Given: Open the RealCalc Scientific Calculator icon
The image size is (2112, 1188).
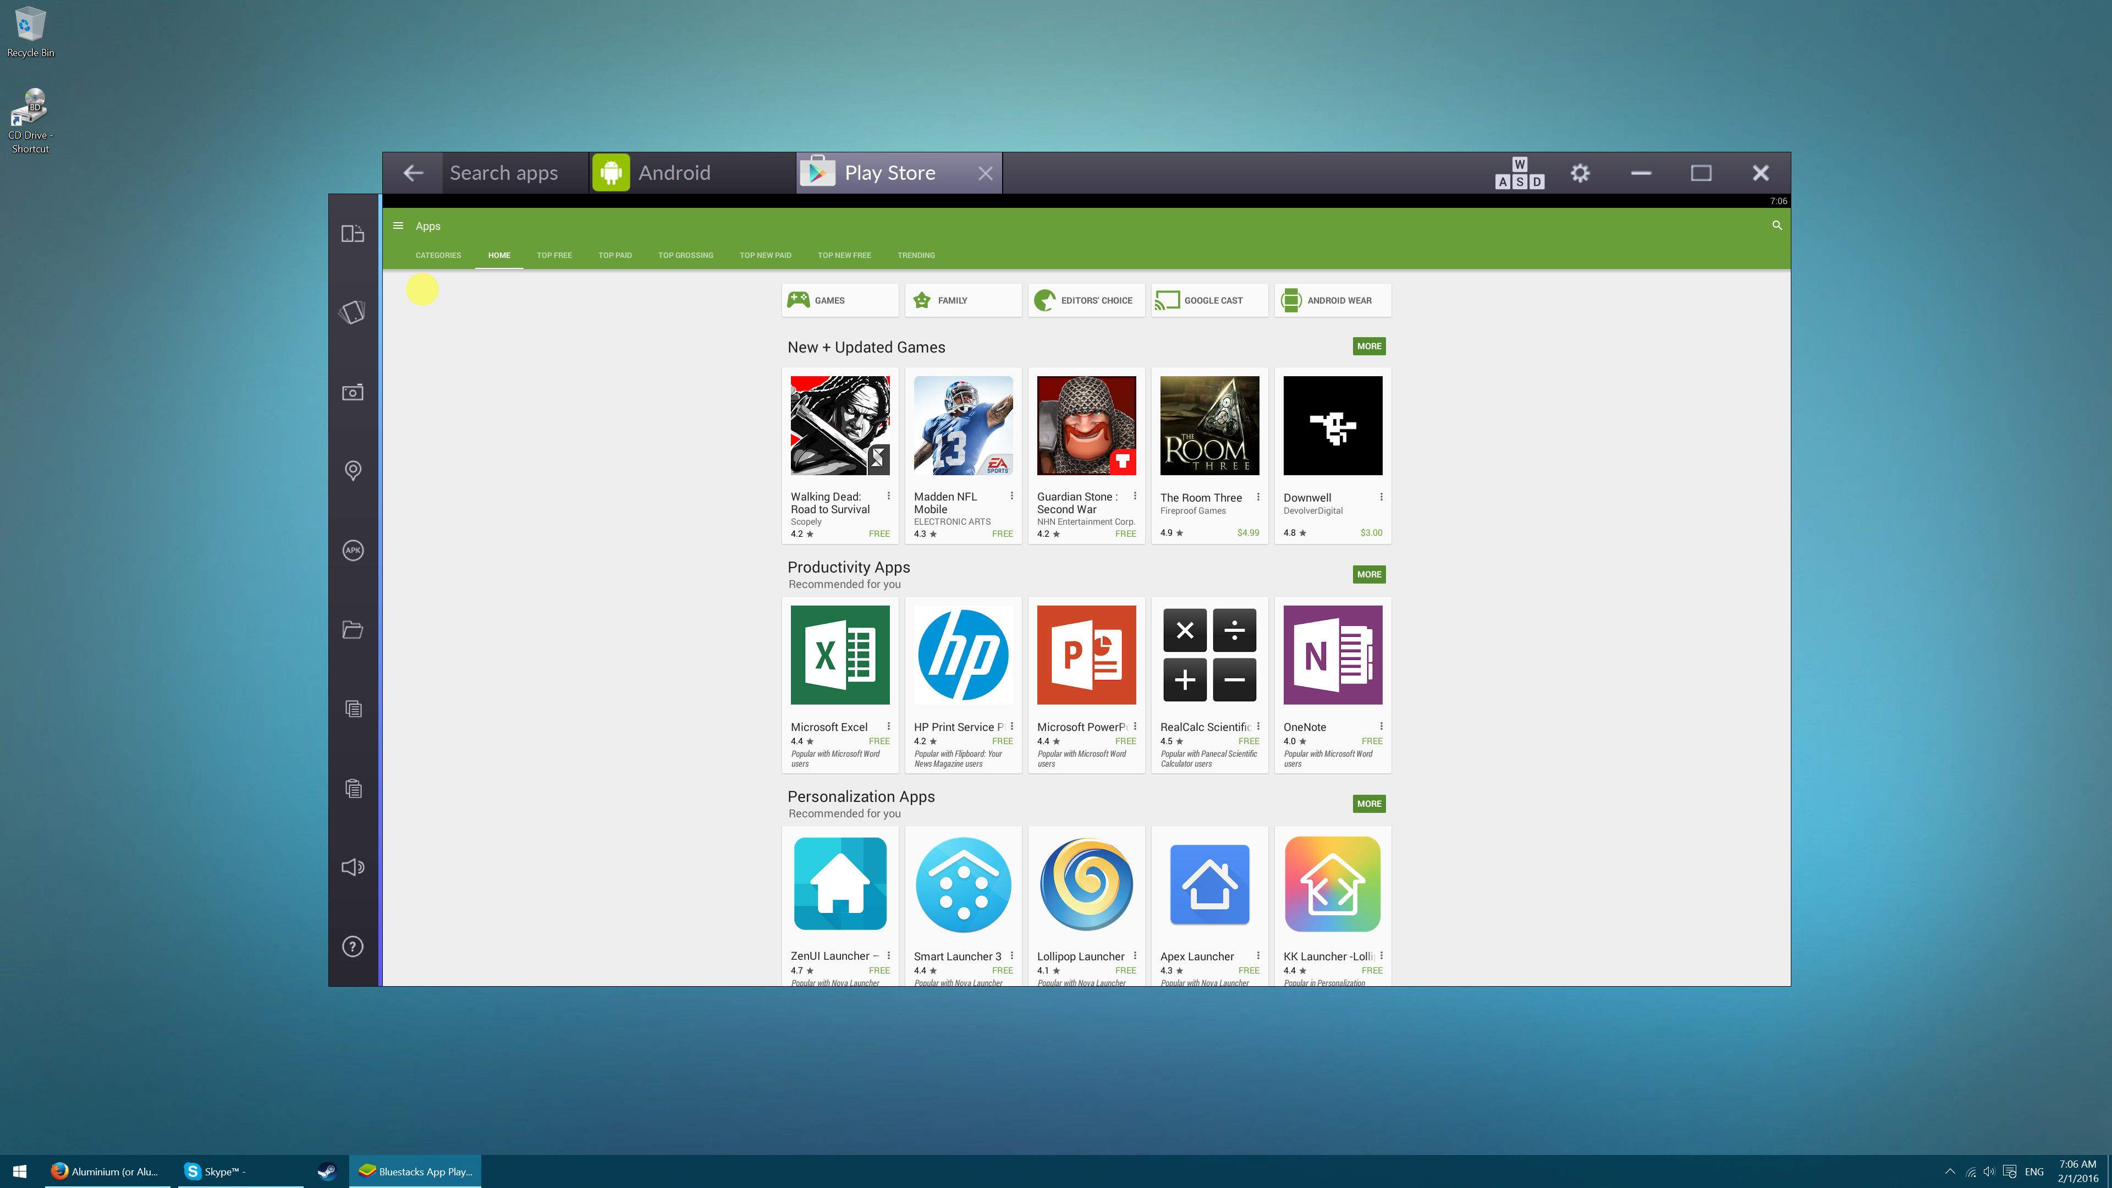Looking at the screenshot, I should tap(1208, 654).
